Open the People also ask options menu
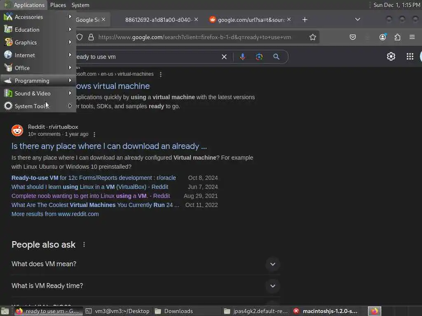This screenshot has width=422, height=316. click(x=84, y=244)
